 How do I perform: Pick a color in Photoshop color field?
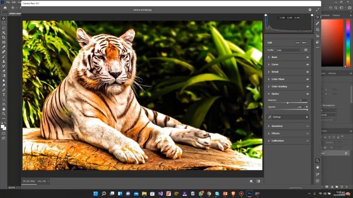pyautogui.click(x=332, y=43)
